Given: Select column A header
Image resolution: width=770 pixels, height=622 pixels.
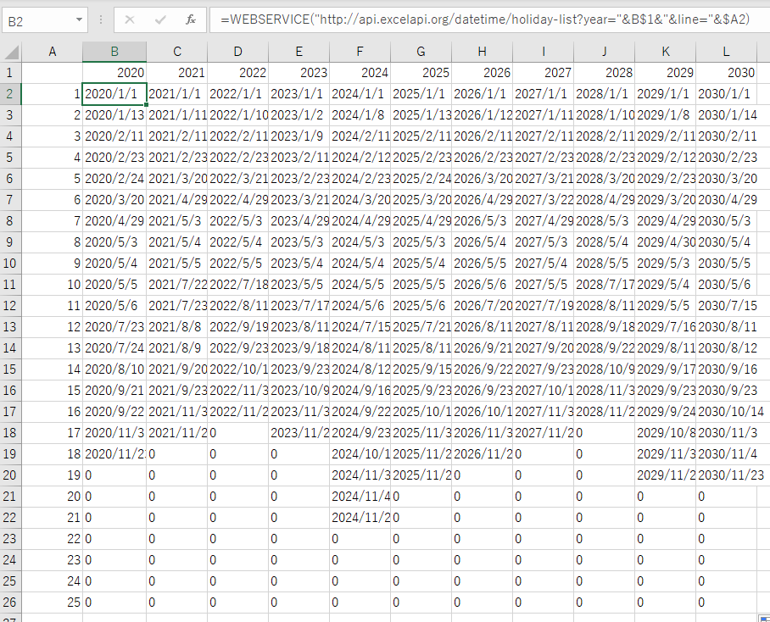Looking at the screenshot, I should tap(52, 52).
